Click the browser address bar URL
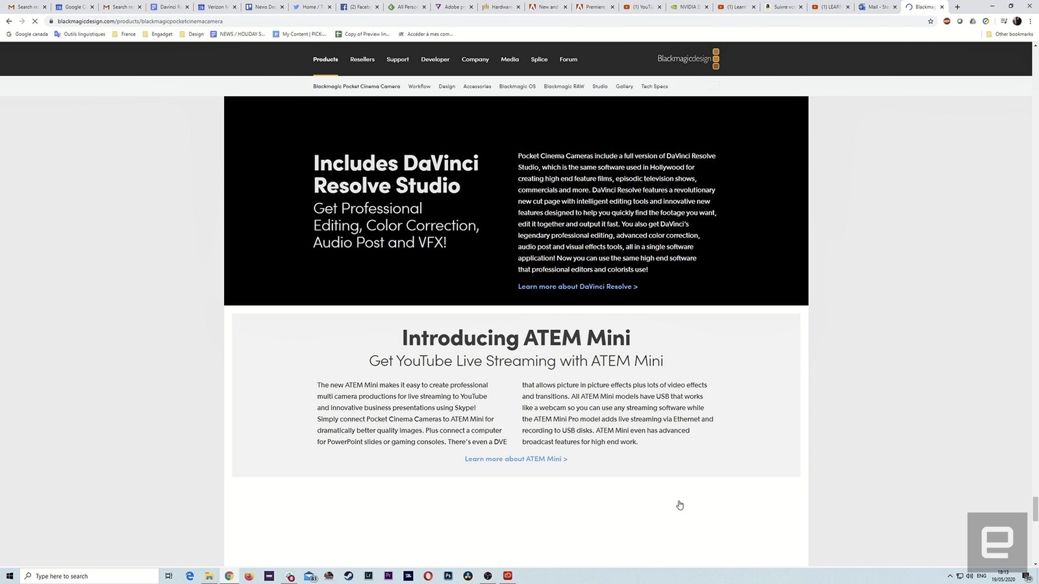Viewport: 1039px width, 584px height. pyautogui.click(x=140, y=21)
